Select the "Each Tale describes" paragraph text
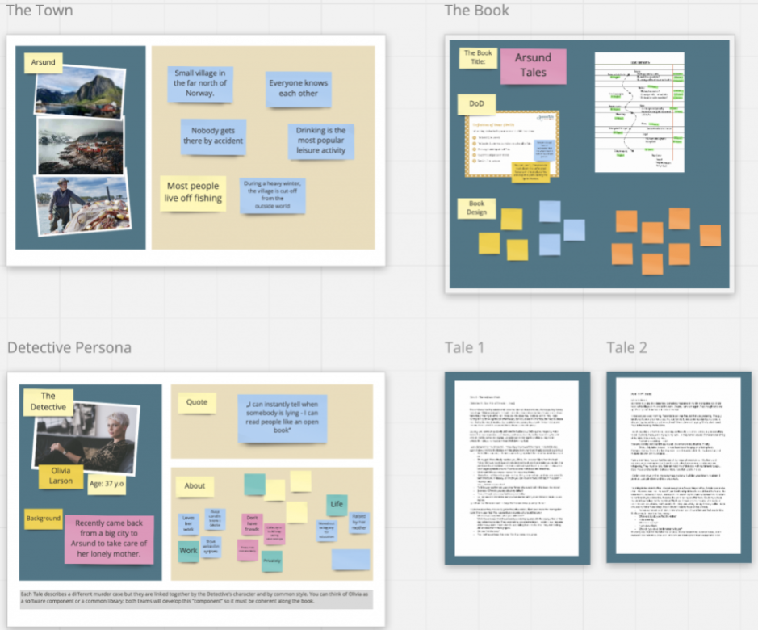The height and width of the screenshot is (630, 758). (195, 598)
